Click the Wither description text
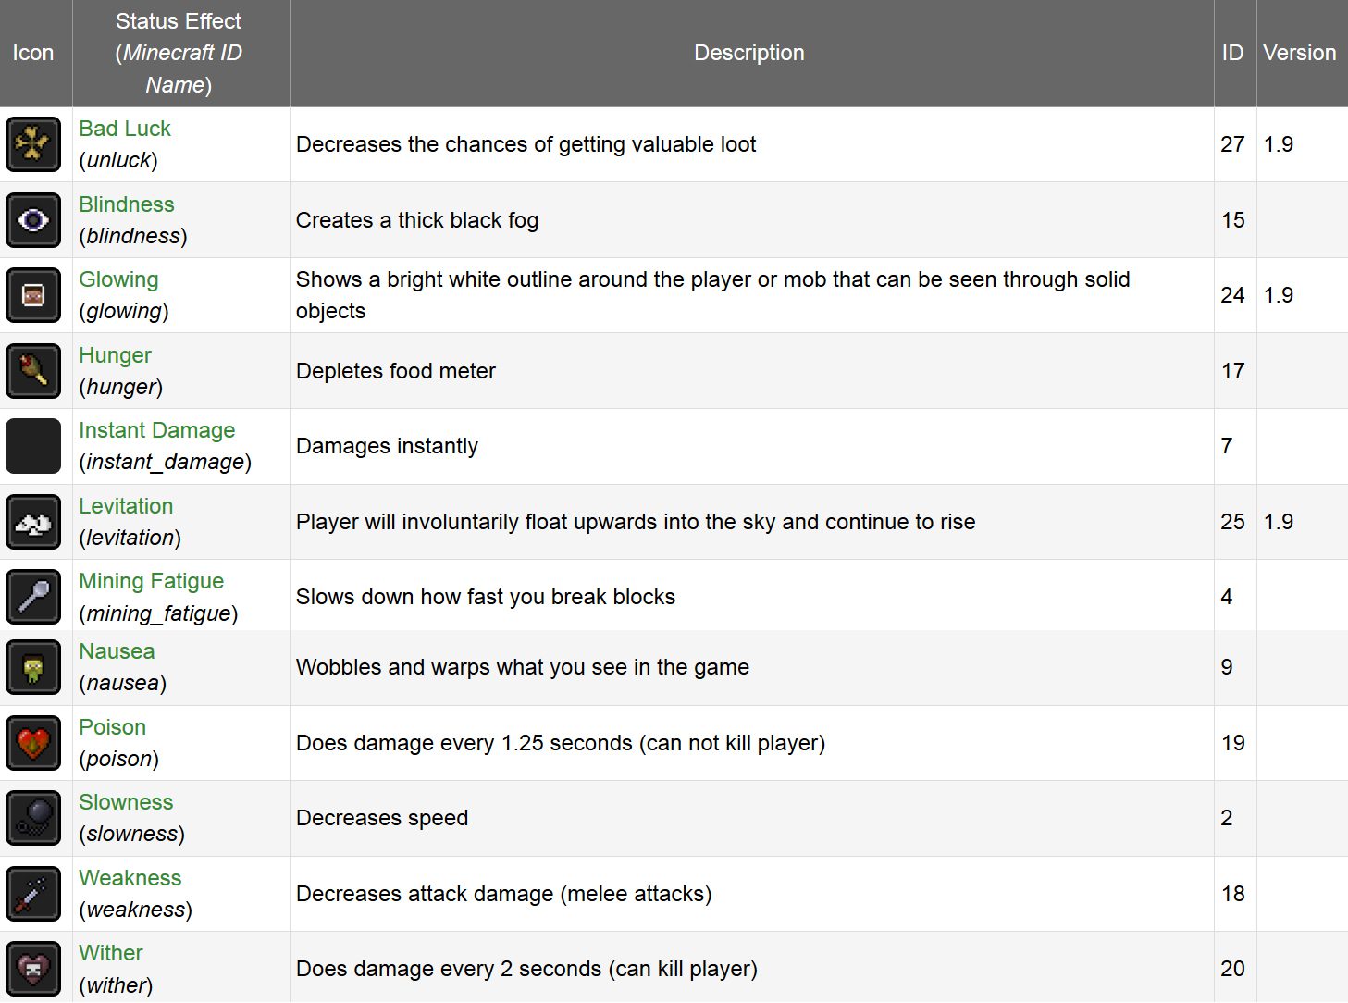The image size is (1348, 1003). (x=526, y=969)
